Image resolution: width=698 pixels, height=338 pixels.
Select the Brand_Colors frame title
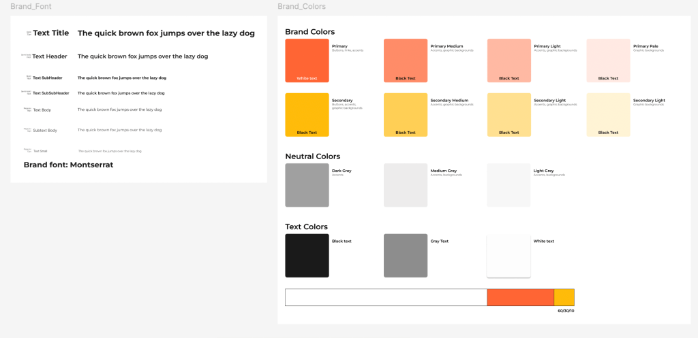301,7
